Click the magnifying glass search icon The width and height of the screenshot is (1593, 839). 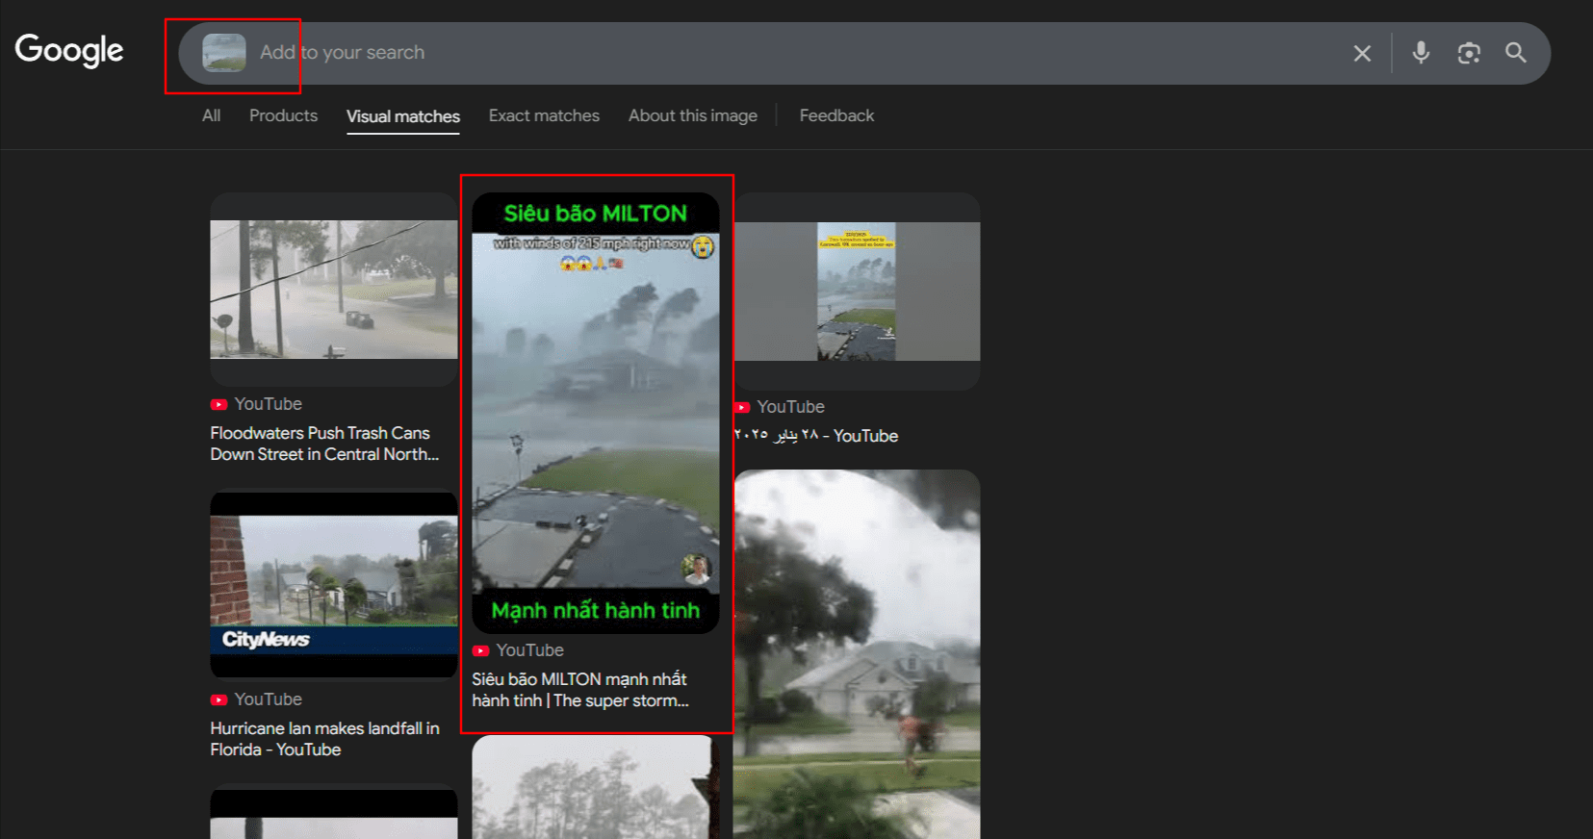pos(1515,53)
